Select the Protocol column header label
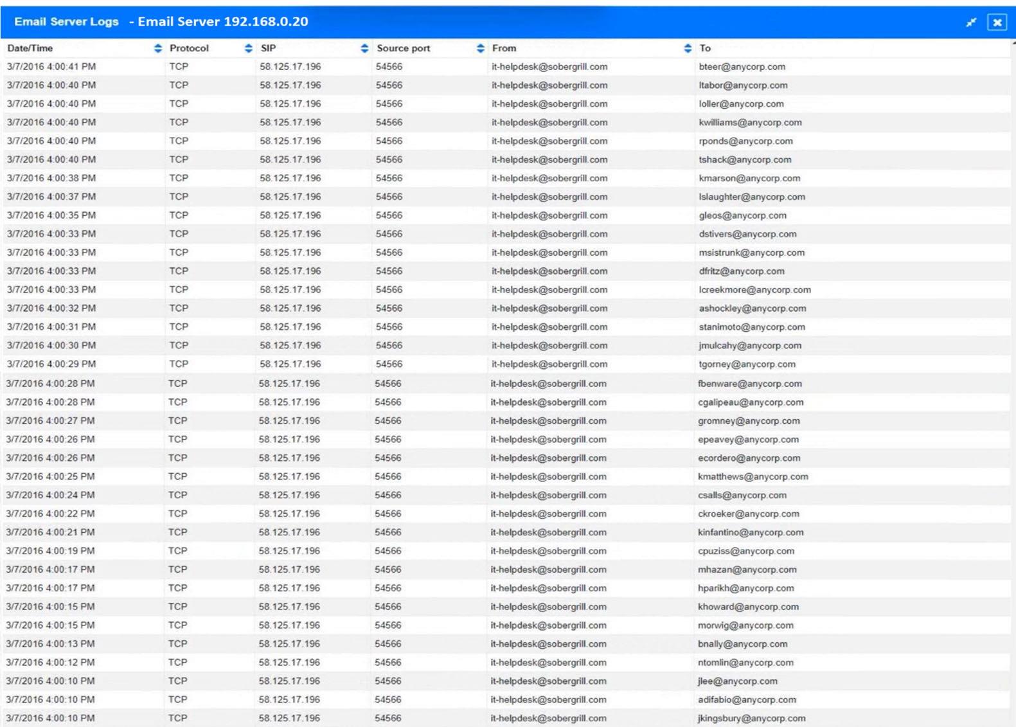Viewport: 1016px width, 727px height. click(x=189, y=48)
